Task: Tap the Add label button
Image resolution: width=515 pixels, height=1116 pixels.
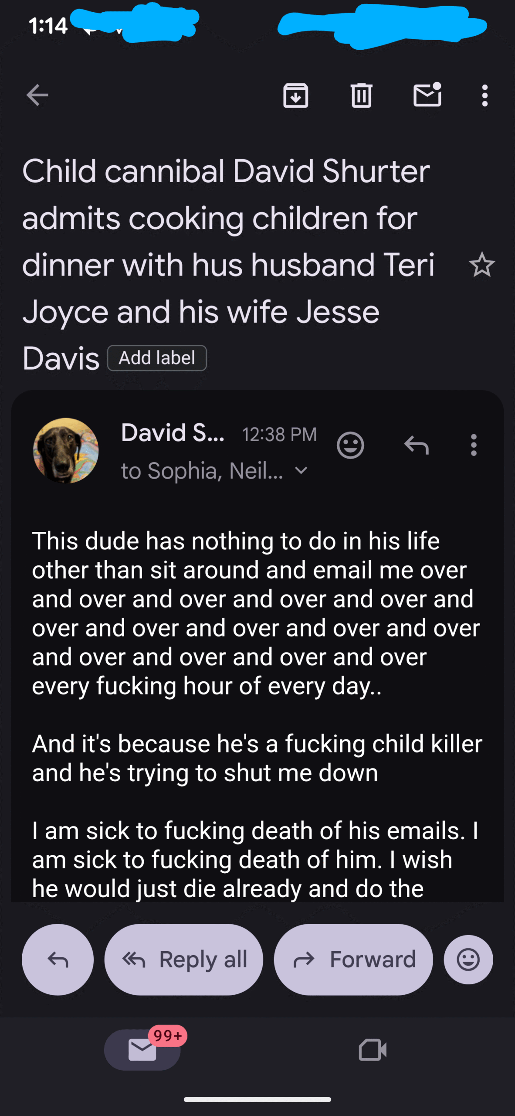Action: pos(157,358)
